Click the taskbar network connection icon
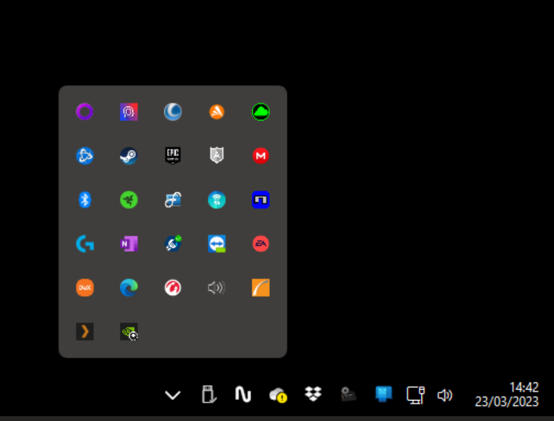Screen dimensions: 554x421 [x=415, y=394]
